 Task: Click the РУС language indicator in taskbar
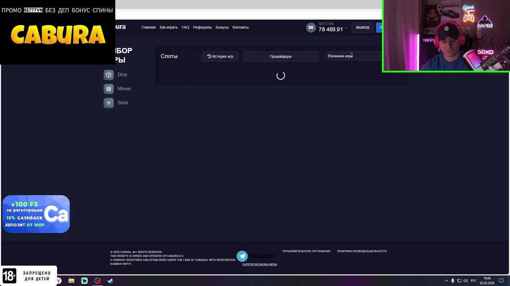[x=473, y=281]
